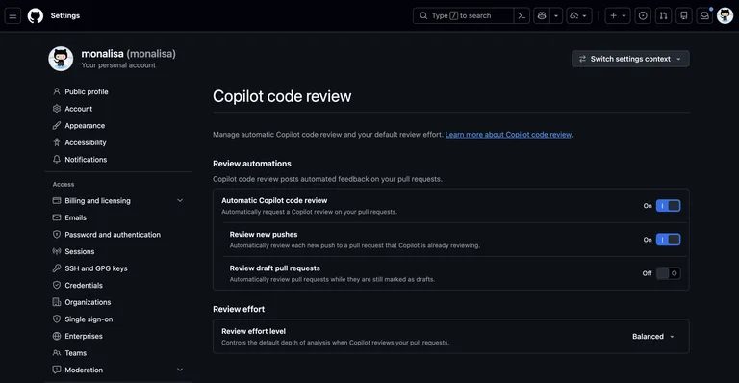
Task: Click the Settings title in header
Action: pyautogui.click(x=65, y=15)
